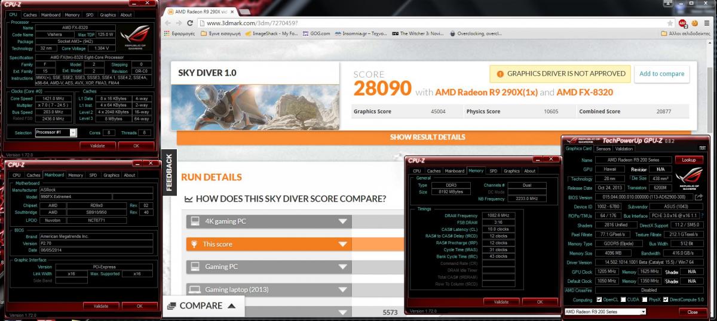Click Close button in GPU-Z
Screen dimensions: 717x321
[x=692, y=311]
